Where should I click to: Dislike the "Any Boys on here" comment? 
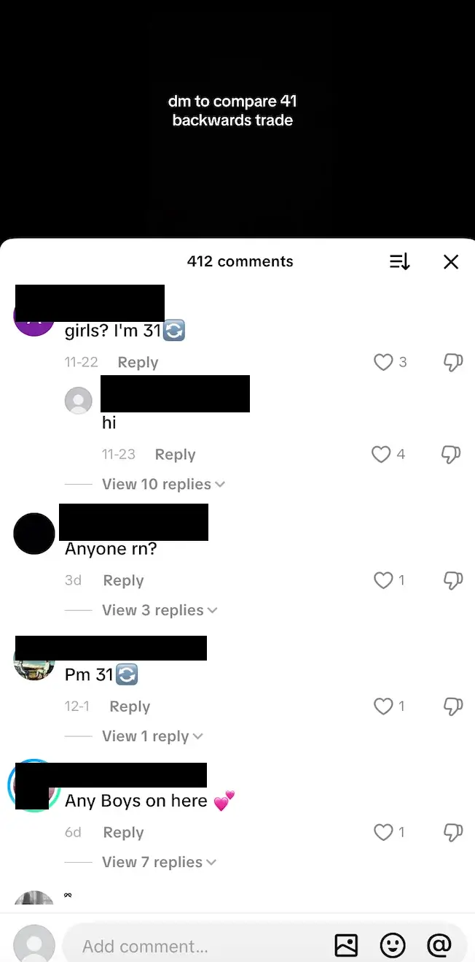pos(453,832)
